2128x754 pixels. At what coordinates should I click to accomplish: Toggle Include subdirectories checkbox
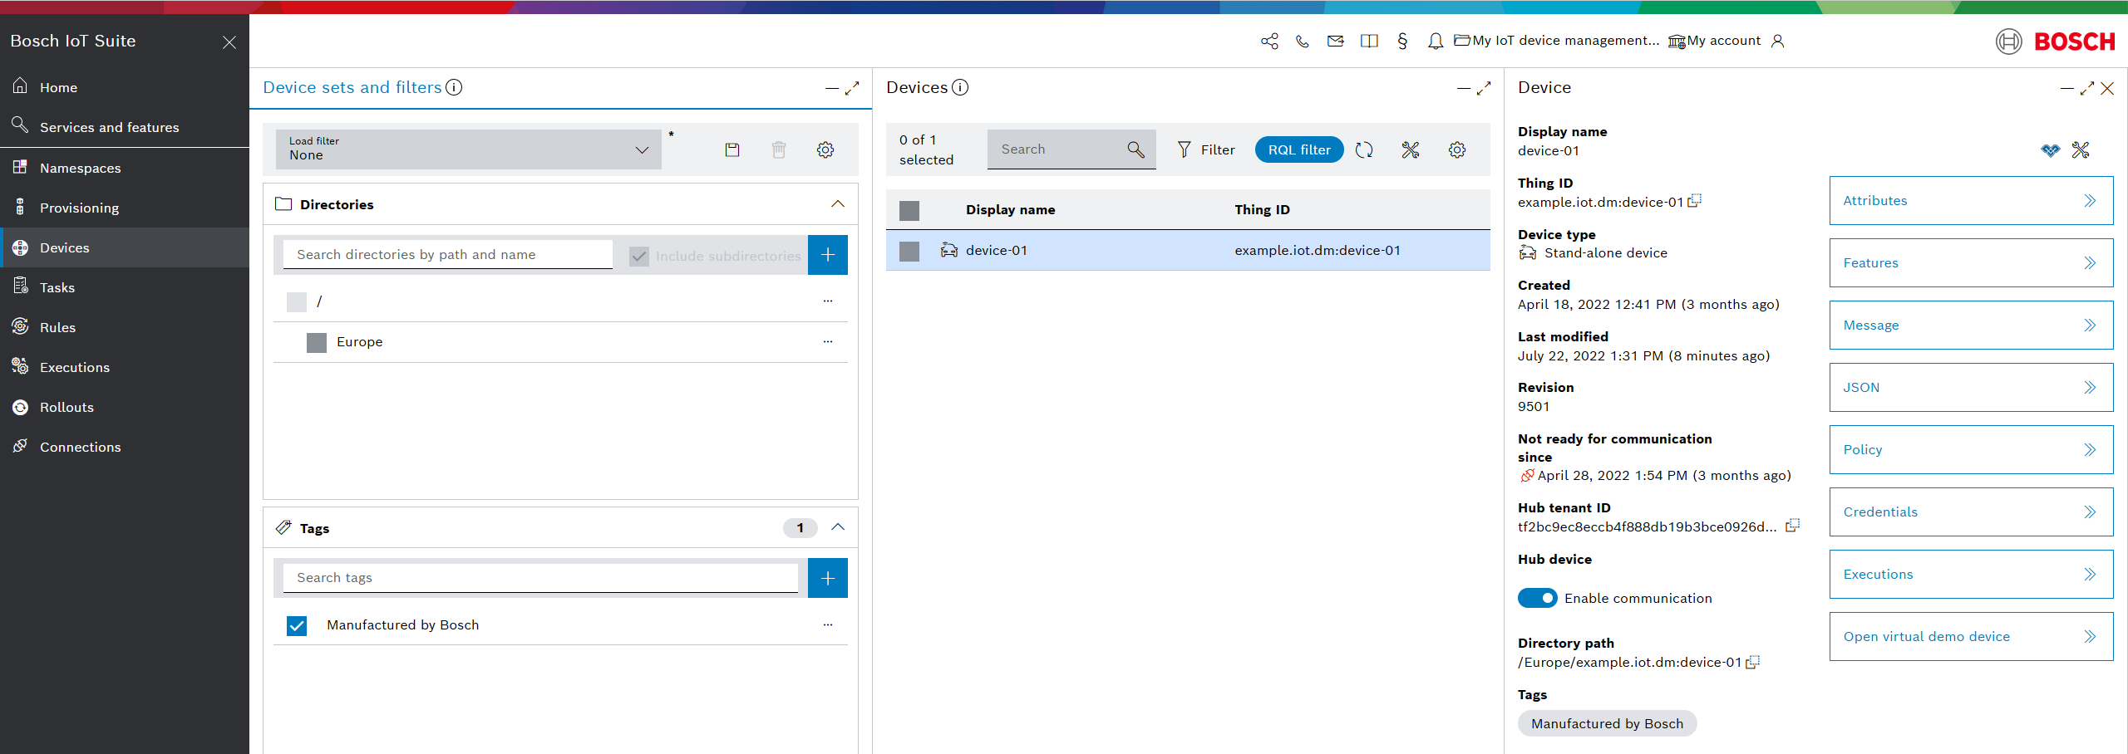click(639, 256)
